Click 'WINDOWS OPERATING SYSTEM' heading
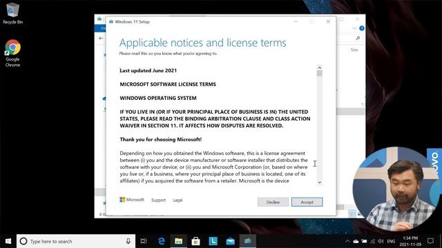Viewport: 442px width, 248px height. (158, 98)
